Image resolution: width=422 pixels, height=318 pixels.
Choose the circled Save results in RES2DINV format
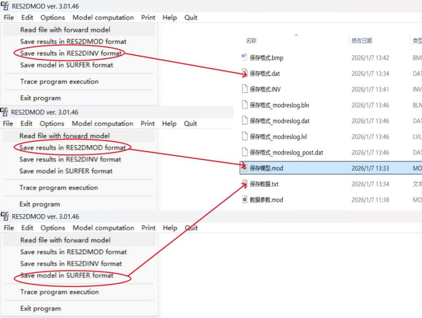pos(71,53)
